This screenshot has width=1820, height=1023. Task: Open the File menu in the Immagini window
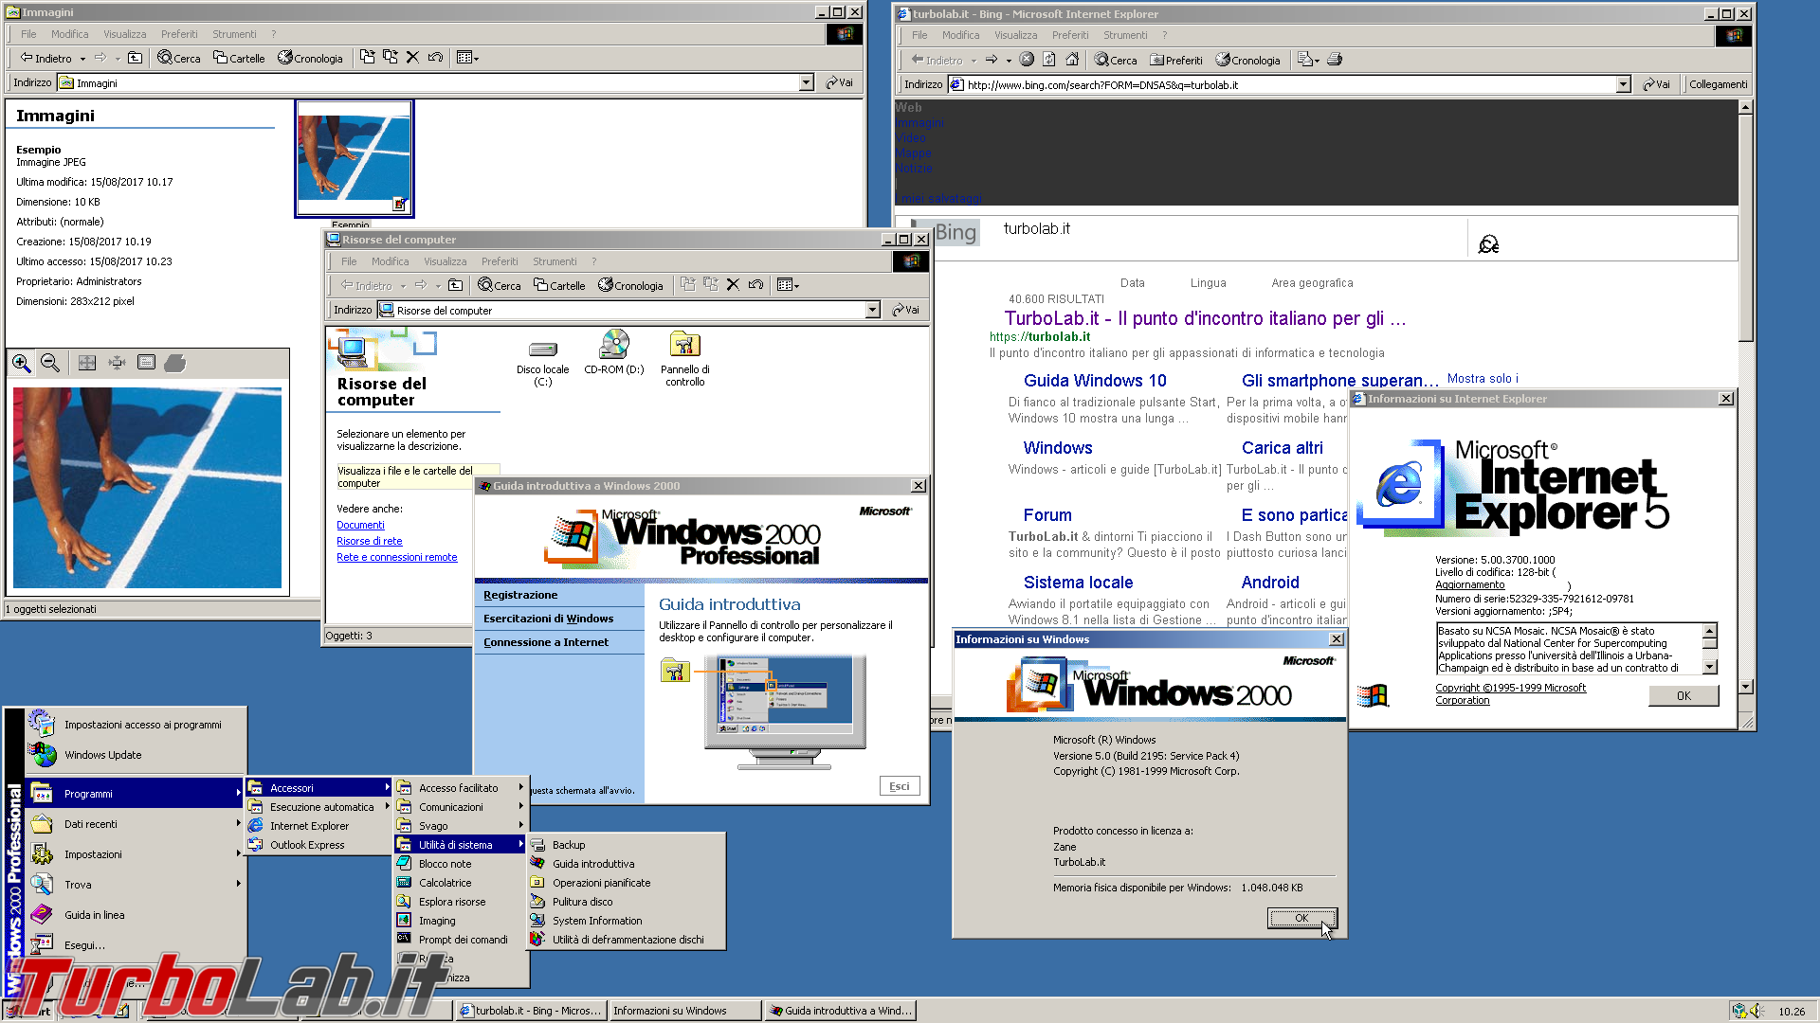click(29, 34)
